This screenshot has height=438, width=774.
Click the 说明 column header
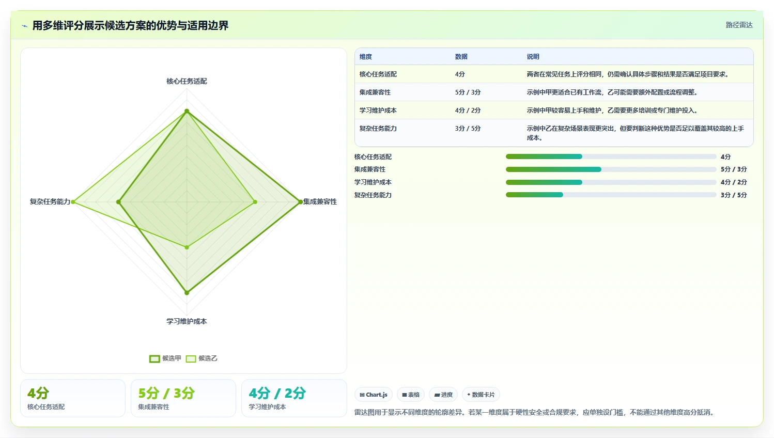533,57
